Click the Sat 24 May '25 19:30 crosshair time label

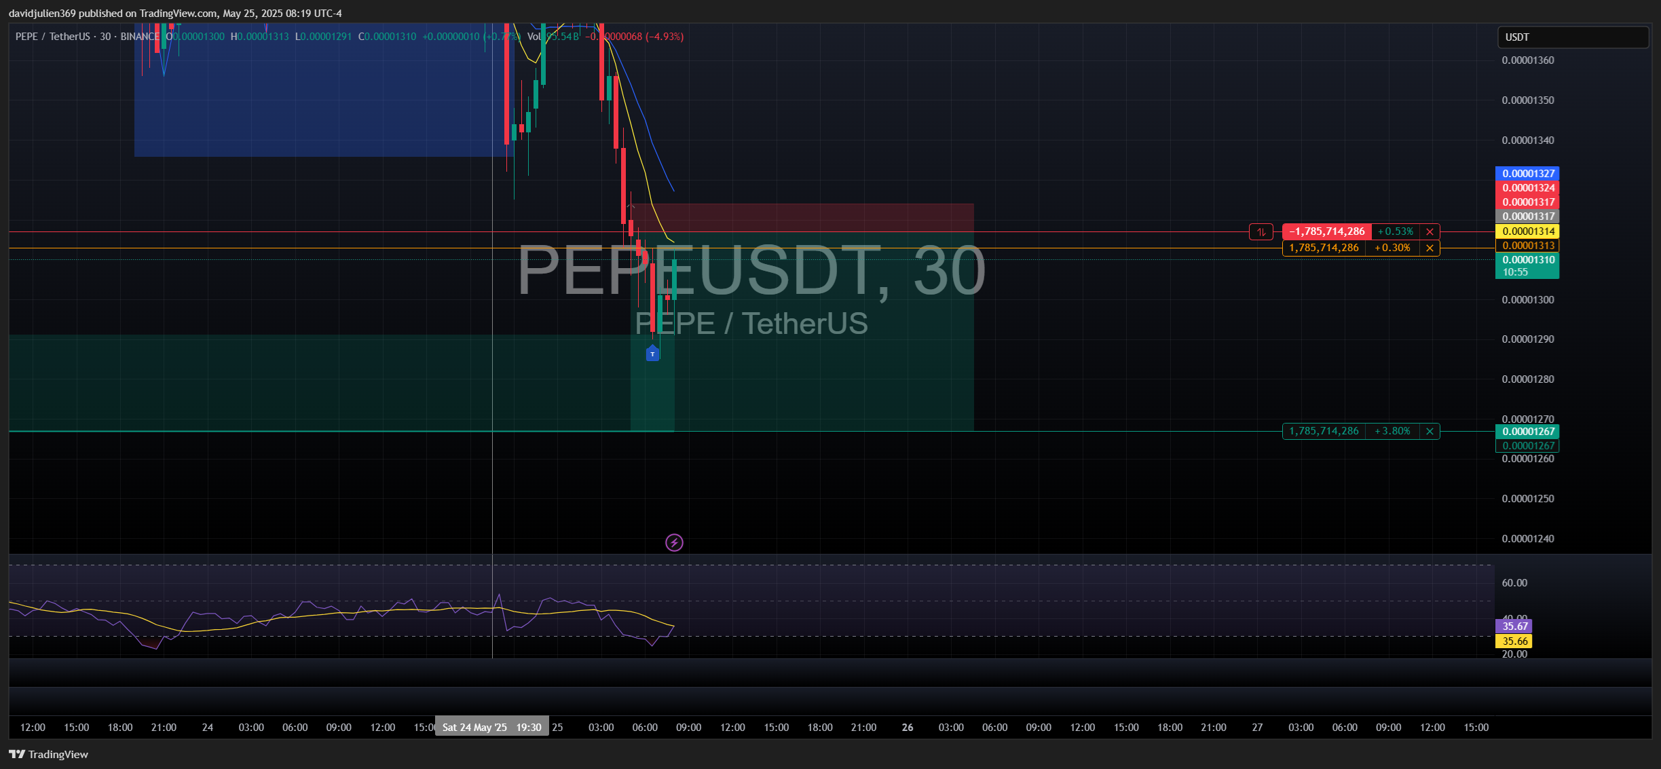click(x=492, y=728)
